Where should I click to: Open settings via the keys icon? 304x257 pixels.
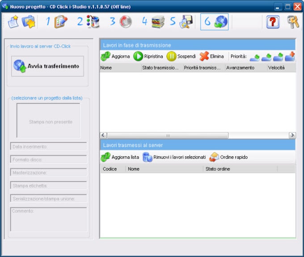tap(293, 22)
